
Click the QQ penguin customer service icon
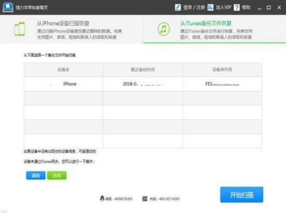click(102, 198)
